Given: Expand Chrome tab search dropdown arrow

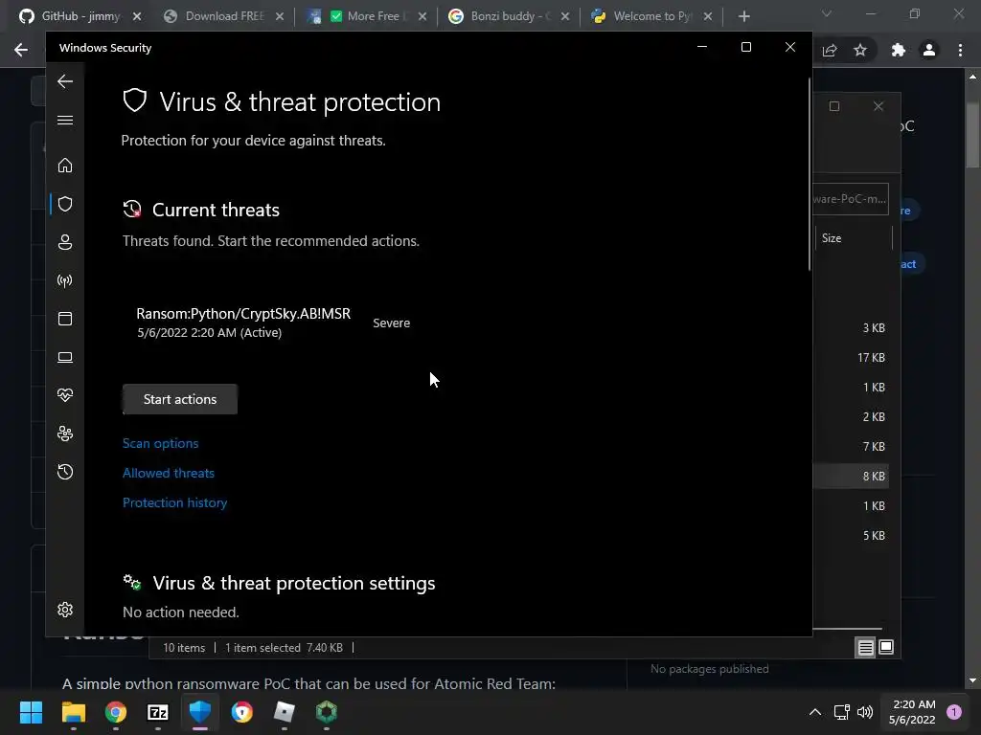Looking at the screenshot, I should click(827, 13).
